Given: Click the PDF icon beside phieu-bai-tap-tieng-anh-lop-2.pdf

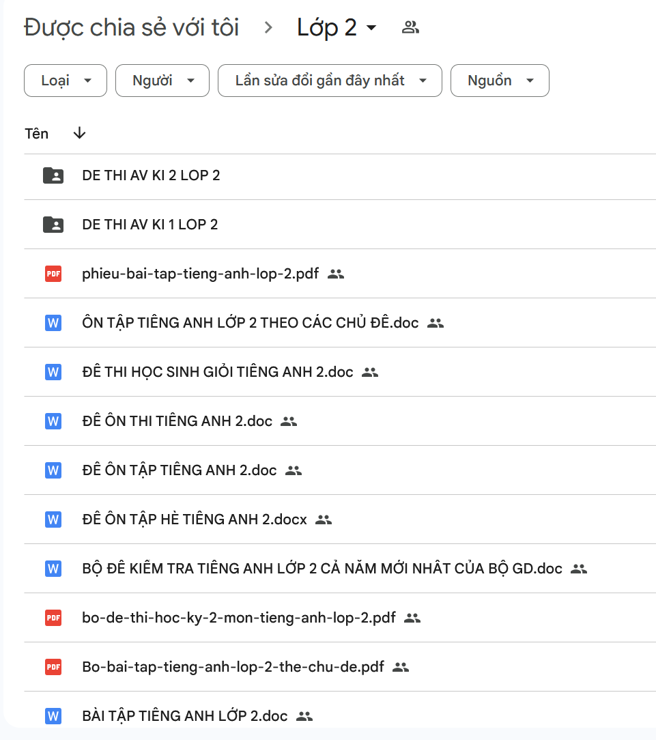Looking at the screenshot, I should tap(53, 274).
